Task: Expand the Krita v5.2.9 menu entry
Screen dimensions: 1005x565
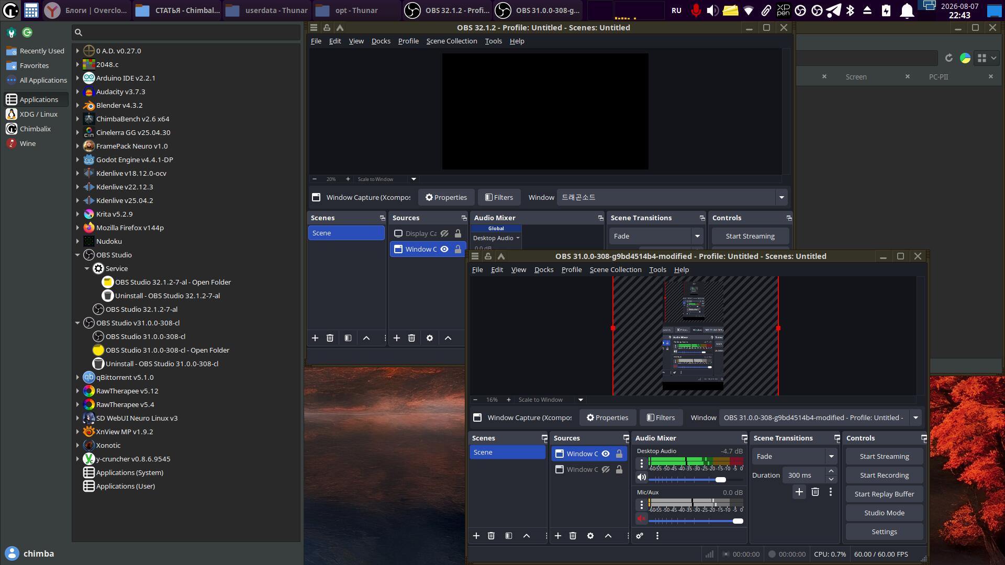Action: pos(77,214)
